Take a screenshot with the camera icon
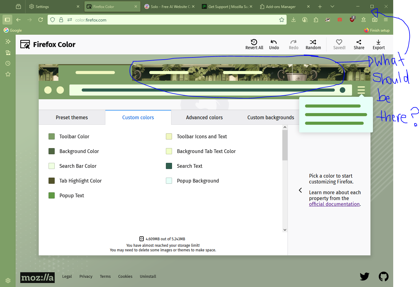Image resolution: width=419 pixels, height=287 pixels. click(x=375, y=20)
